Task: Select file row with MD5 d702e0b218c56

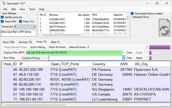Action: 83,23
